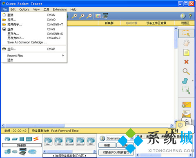
Task: Click the workspace vertical scrollbar up arrow
Action: tap(176, 28)
